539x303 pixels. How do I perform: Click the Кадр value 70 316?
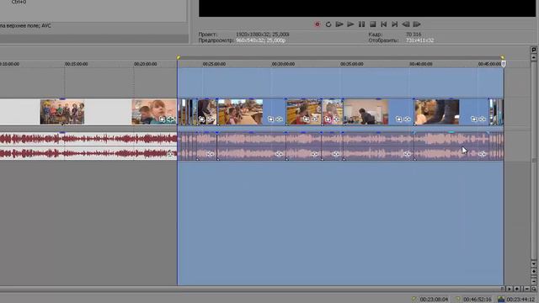click(x=414, y=35)
